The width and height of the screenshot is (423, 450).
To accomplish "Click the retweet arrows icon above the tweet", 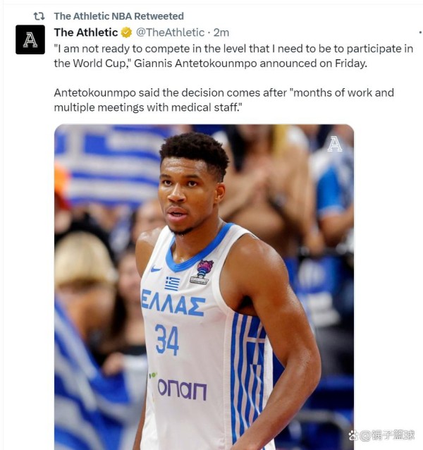I will click(x=39, y=16).
